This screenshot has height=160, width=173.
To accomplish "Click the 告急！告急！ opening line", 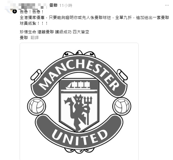I will (x=32, y=12).
